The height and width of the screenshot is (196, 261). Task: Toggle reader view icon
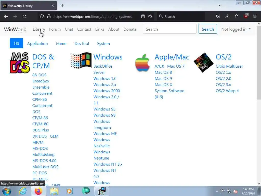pos(143,16)
